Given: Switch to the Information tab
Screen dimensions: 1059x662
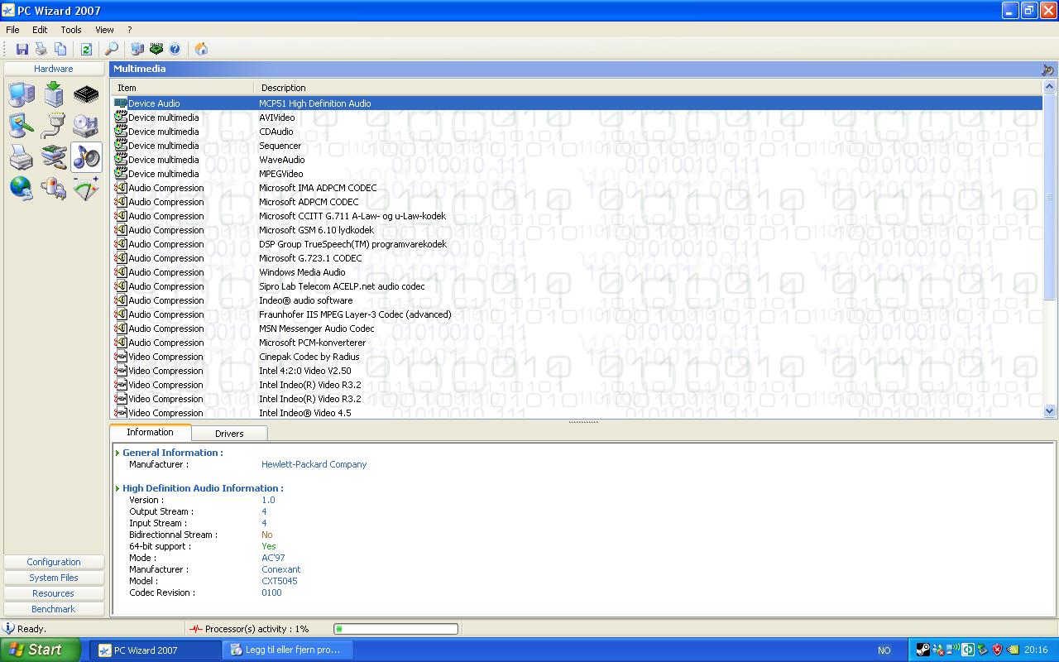Looking at the screenshot, I should tap(150, 432).
